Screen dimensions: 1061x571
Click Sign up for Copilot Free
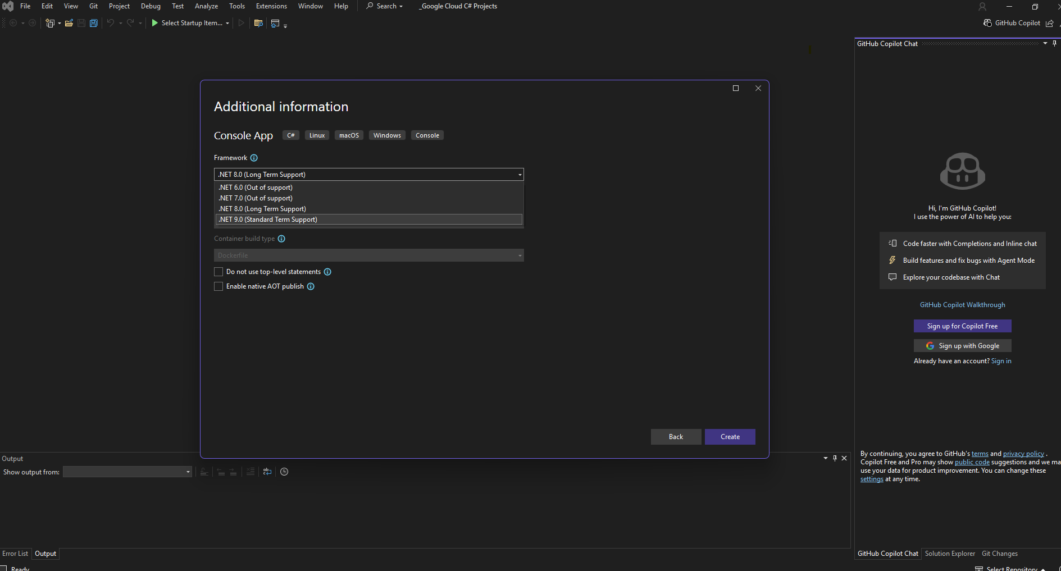[x=962, y=326]
